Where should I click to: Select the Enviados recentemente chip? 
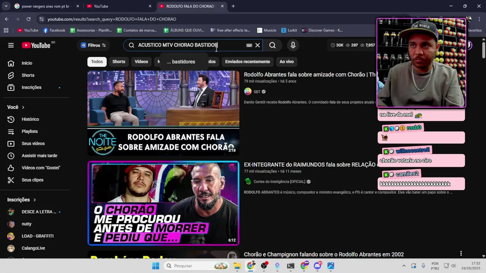[248, 62]
